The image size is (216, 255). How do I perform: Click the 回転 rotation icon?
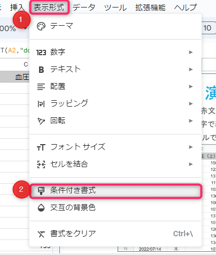click(41, 121)
